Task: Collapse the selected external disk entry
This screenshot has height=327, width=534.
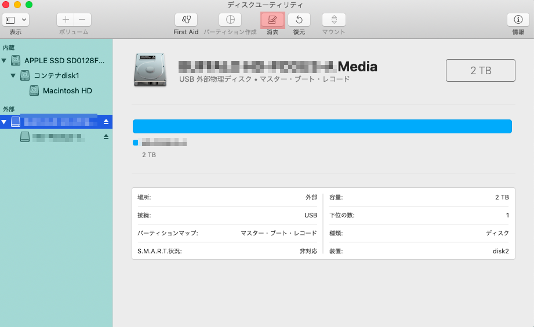Action: pyautogui.click(x=5, y=122)
